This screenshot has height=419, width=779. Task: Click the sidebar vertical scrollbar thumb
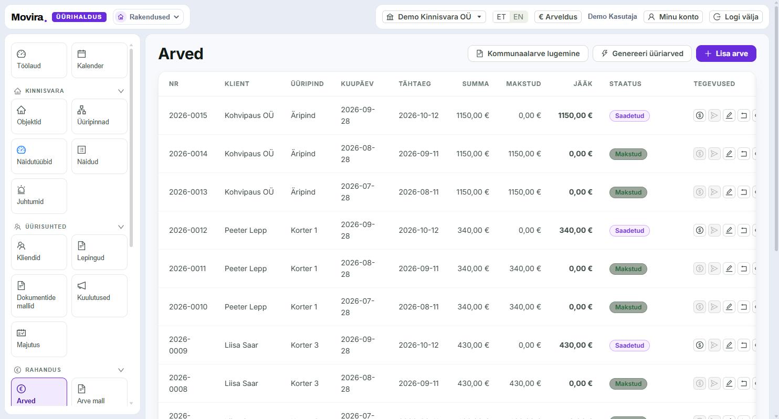[x=131, y=147]
